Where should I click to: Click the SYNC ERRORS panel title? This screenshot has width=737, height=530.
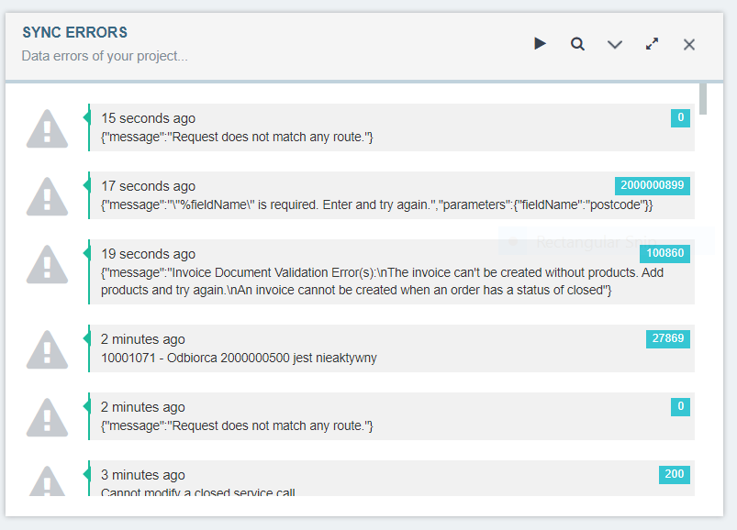(74, 32)
